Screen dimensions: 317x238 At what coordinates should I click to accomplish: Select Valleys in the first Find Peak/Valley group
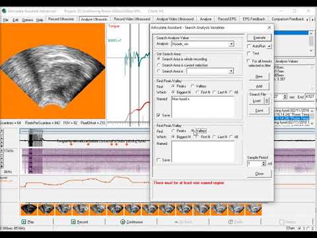(x=193, y=86)
